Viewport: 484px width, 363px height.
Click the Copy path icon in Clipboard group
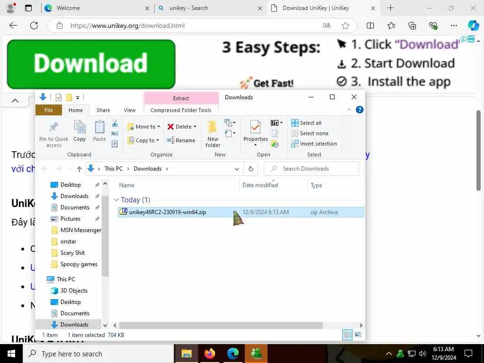coord(115,134)
